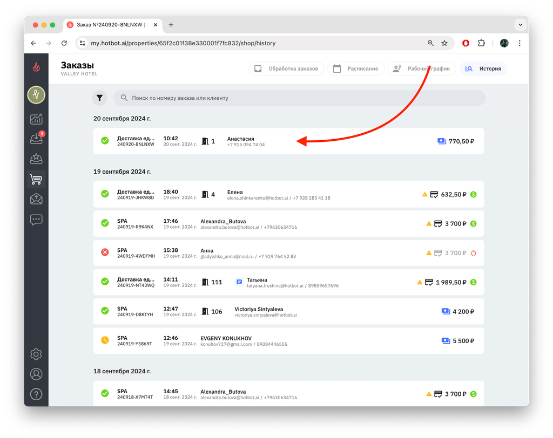Open the browser extensions puzzle icon
553x438 pixels.
pos(481,43)
